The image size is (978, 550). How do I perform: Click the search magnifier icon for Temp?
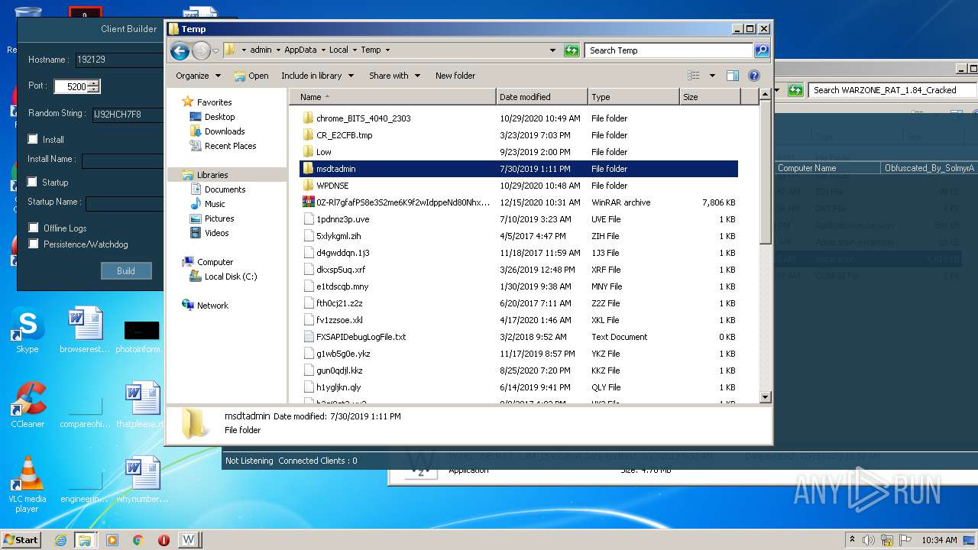click(x=761, y=50)
